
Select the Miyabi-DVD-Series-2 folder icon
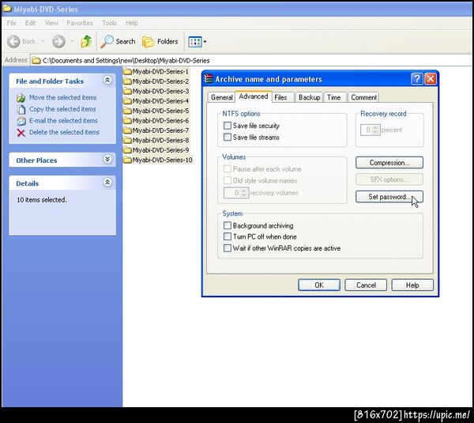[x=127, y=81]
